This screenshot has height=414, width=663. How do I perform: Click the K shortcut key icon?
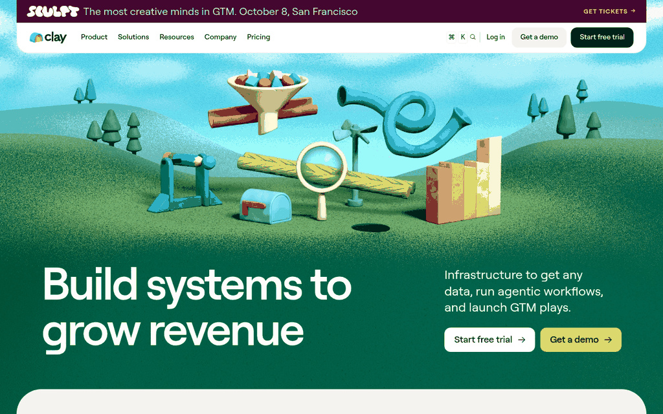click(462, 37)
